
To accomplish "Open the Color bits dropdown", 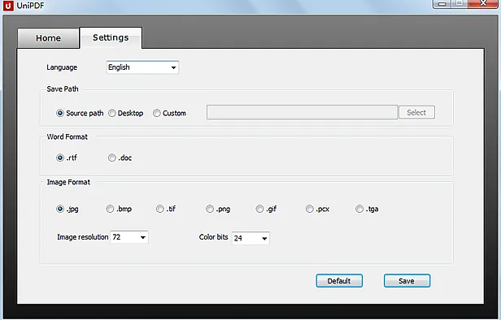I will [x=250, y=238].
